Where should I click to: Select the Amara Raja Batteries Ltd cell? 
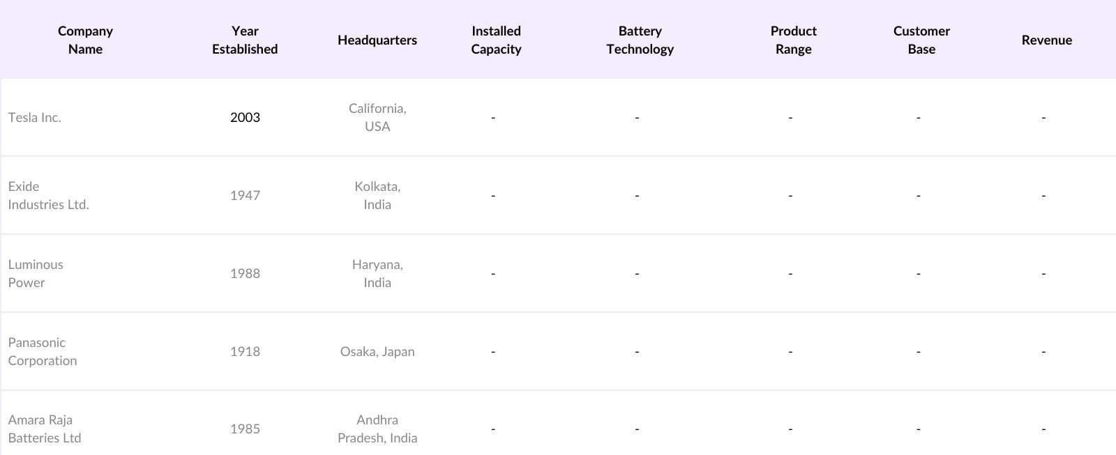click(x=45, y=429)
